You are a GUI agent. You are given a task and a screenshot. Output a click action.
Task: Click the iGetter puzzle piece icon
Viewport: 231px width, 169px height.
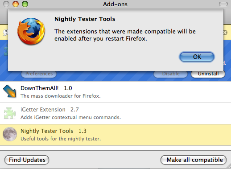coord(10,113)
